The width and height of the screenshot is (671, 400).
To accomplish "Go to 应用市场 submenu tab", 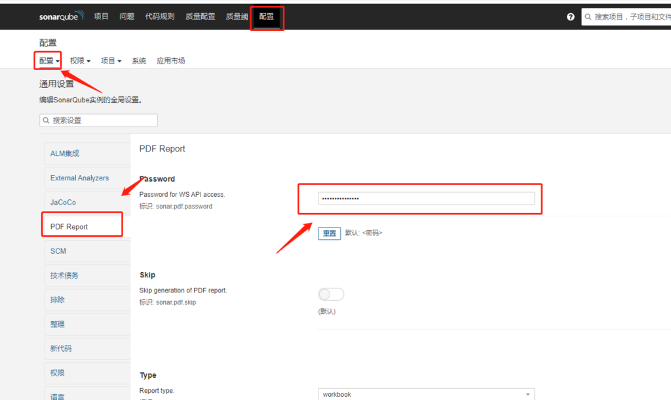I will (171, 61).
